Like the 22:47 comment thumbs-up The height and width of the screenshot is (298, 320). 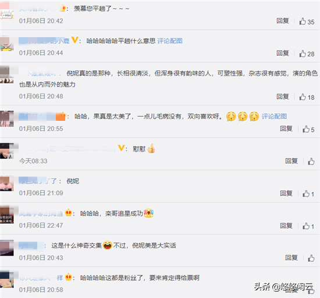pyautogui.click(x=306, y=226)
